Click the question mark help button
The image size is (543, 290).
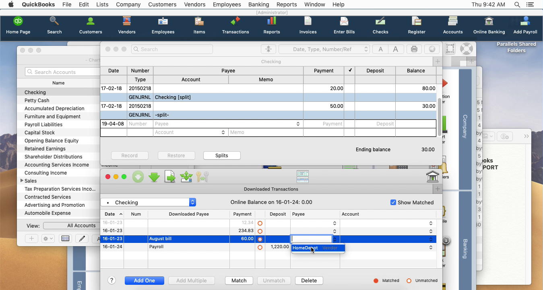pos(112,280)
